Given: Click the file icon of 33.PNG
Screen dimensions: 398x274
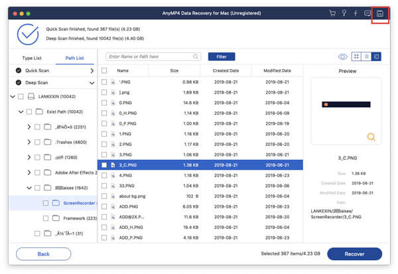Looking at the screenshot, I should click(113, 186).
